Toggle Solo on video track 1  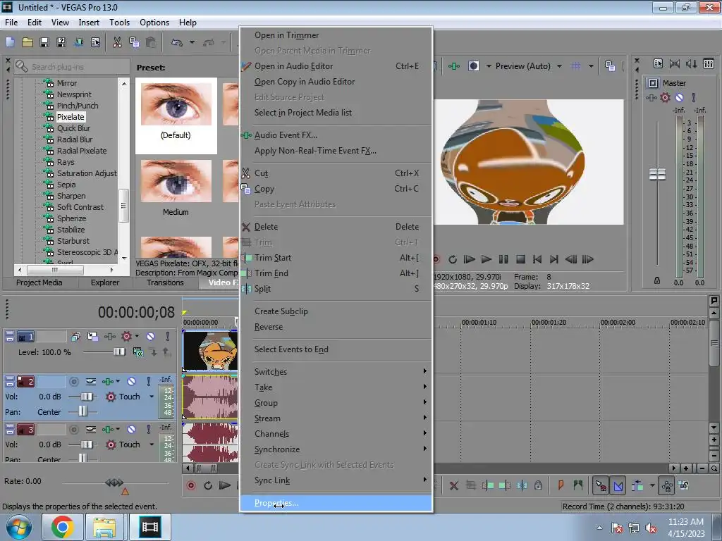pos(168,336)
